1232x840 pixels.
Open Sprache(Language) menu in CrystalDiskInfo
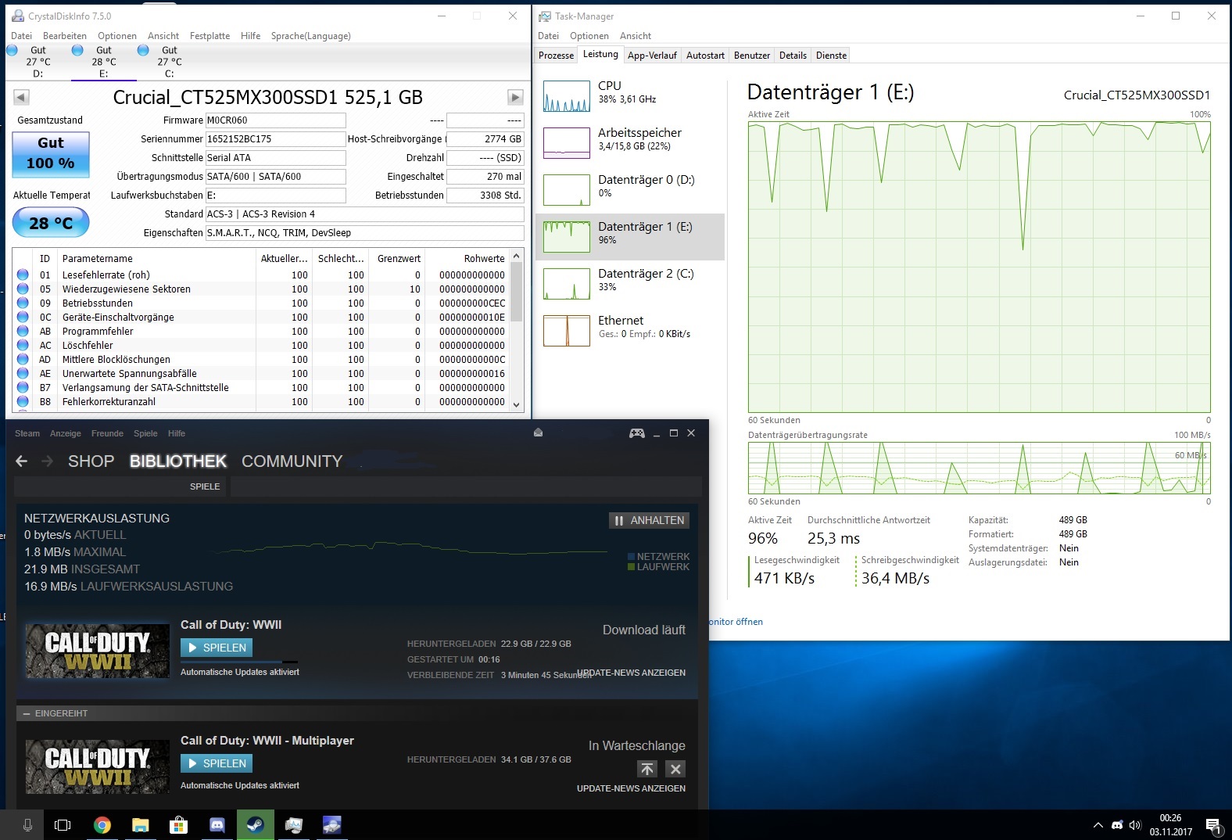click(310, 36)
